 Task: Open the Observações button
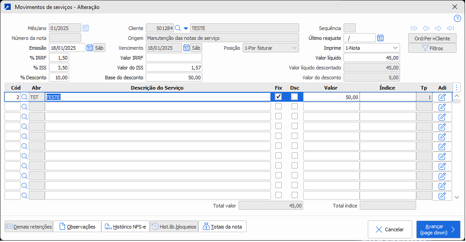pos(77,227)
